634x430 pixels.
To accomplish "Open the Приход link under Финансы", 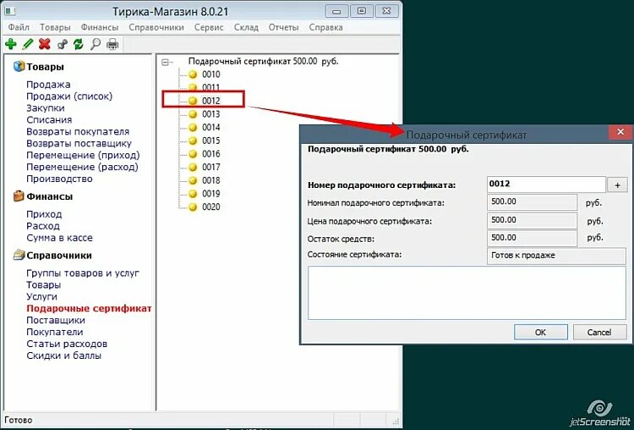I will point(44,214).
